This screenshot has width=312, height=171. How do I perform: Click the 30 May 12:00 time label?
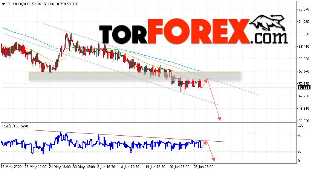(x=84, y=167)
